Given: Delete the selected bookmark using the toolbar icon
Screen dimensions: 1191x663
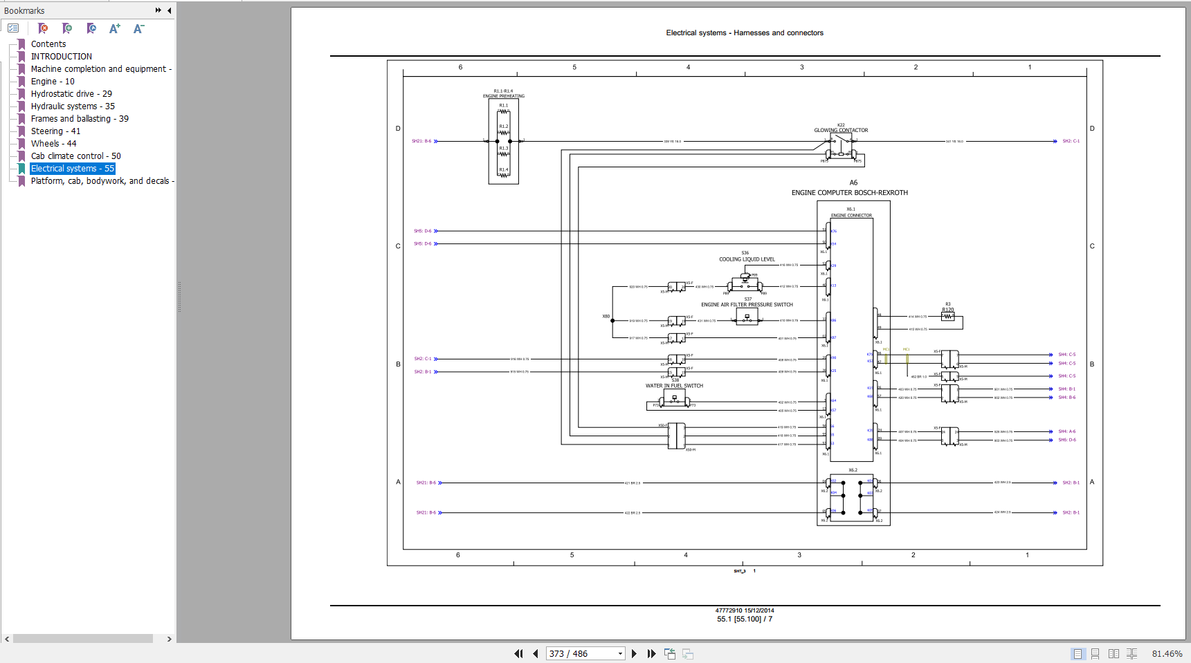Looking at the screenshot, I should pos(43,28).
